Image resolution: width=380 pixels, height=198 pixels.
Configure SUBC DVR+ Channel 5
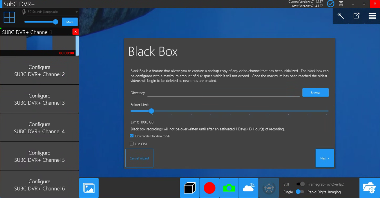39,156
